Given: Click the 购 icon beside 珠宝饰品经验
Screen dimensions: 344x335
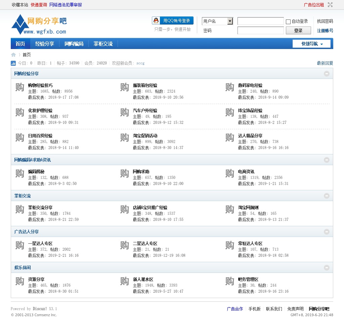Looking at the screenshot, I should click(230, 112).
